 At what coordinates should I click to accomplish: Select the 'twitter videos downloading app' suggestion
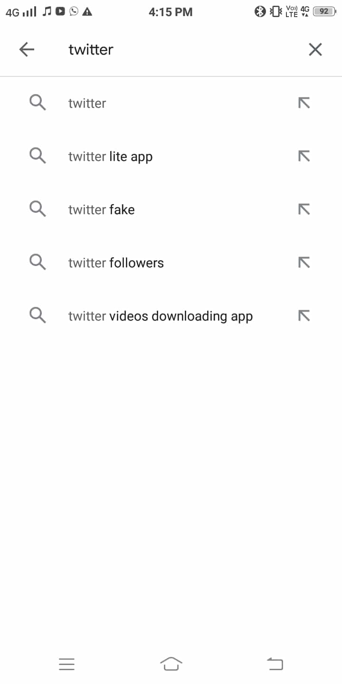tap(161, 315)
